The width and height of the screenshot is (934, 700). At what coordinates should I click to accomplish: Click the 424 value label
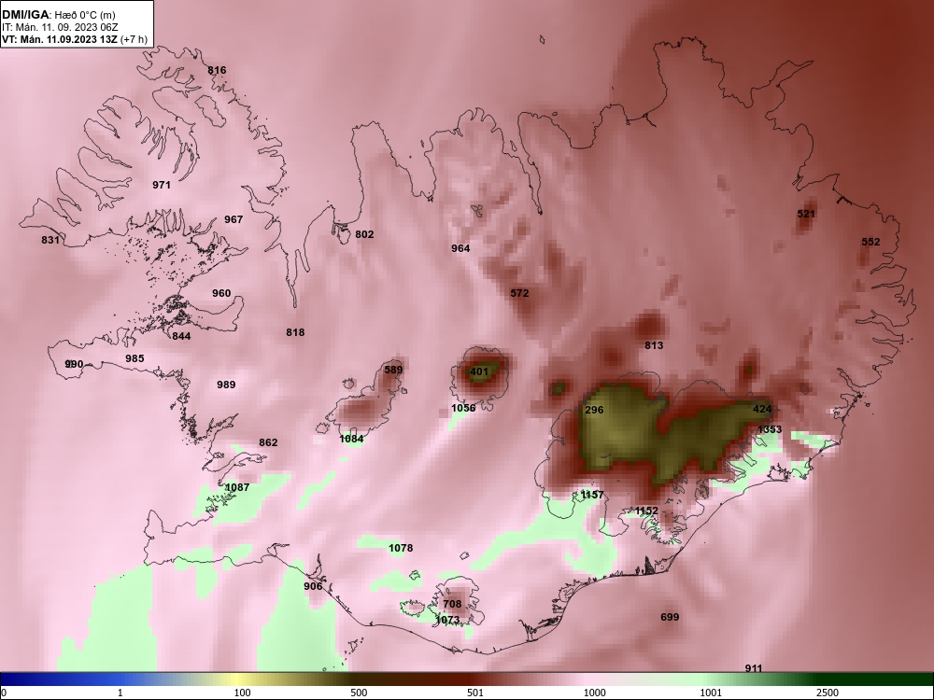click(x=762, y=409)
